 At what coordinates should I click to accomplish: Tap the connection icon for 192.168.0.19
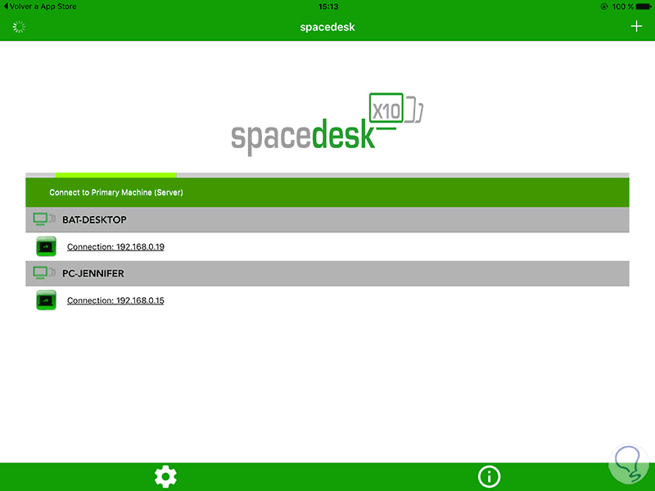click(x=46, y=246)
